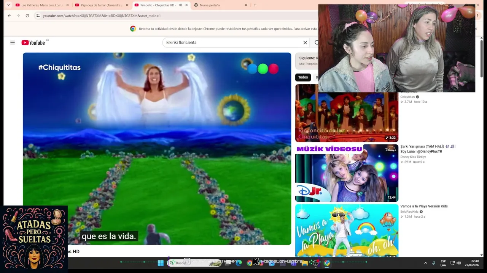Viewport: 487px width, 273px height.
Task: Open the network icon in system tray
Action: coord(453,263)
